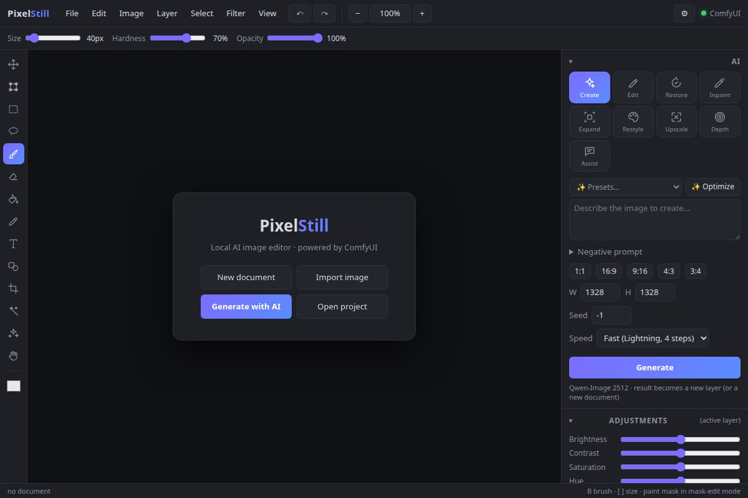Screen dimensions: 748x498
Task: Open the Speed dropdown
Action: [x=653, y=338]
